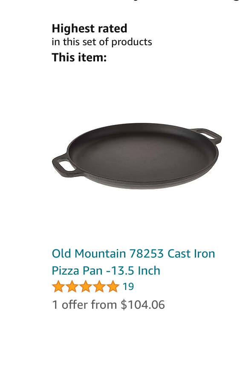Click the word 'Mountain' in the product title

pos(100,253)
